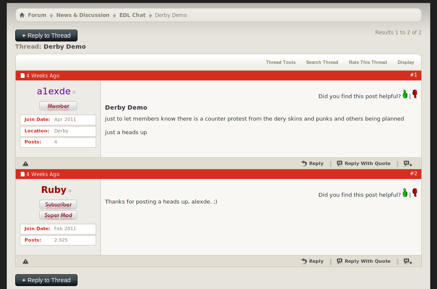Open a1exde's user profile
This screenshot has height=289, width=437.
point(54,91)
